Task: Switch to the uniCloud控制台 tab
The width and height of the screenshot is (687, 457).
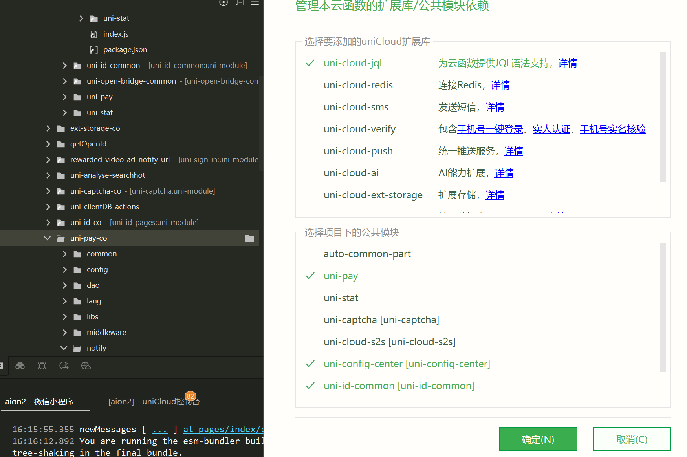Action: (154, 402)
